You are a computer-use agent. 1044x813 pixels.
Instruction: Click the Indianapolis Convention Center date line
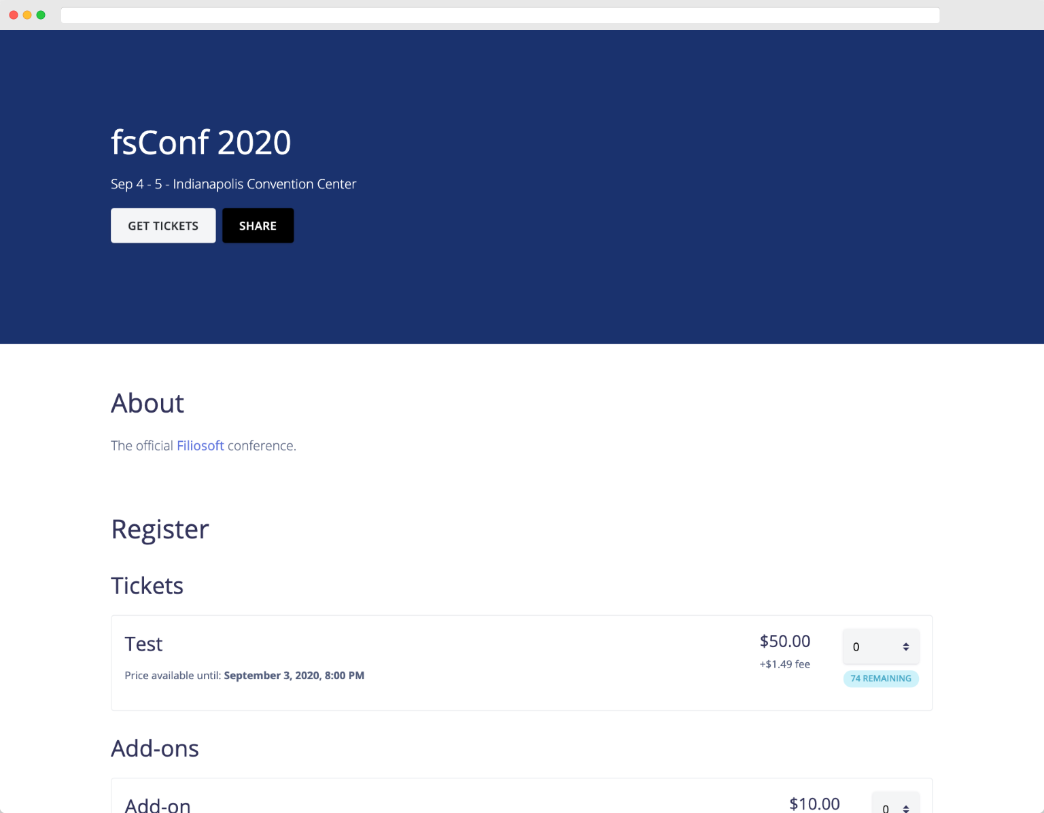pos(233,184)
